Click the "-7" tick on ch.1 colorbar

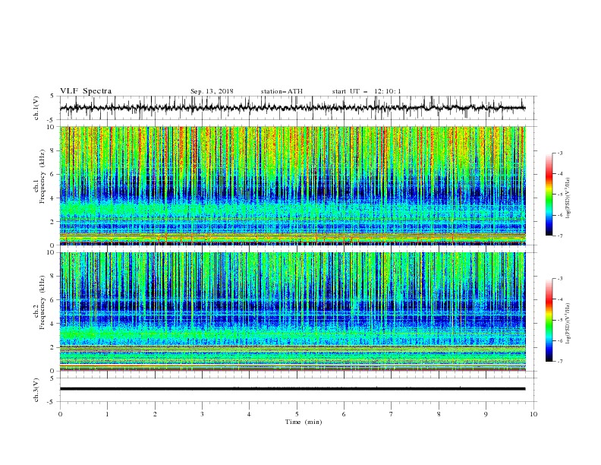[x=559, y=236]
